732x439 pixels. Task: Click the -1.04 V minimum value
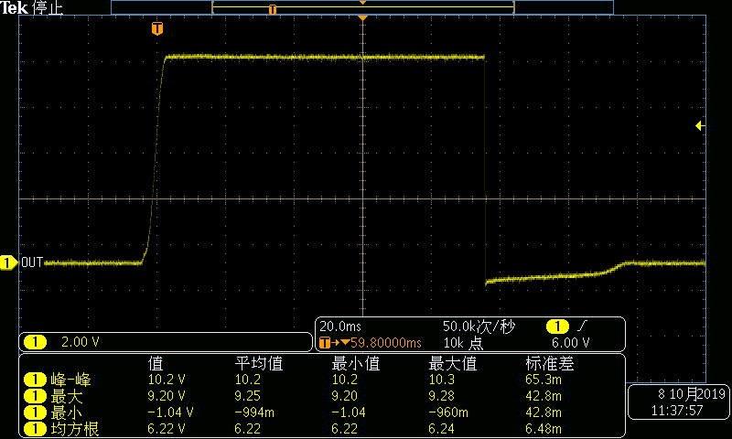tap(170, 412)
